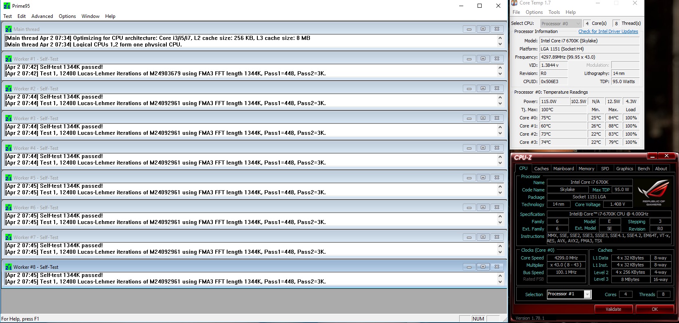Image resolution: width=679 pixels, height=323 pixels.
Task: Maximize the Worker #2 child window
Action: point(483,88)
